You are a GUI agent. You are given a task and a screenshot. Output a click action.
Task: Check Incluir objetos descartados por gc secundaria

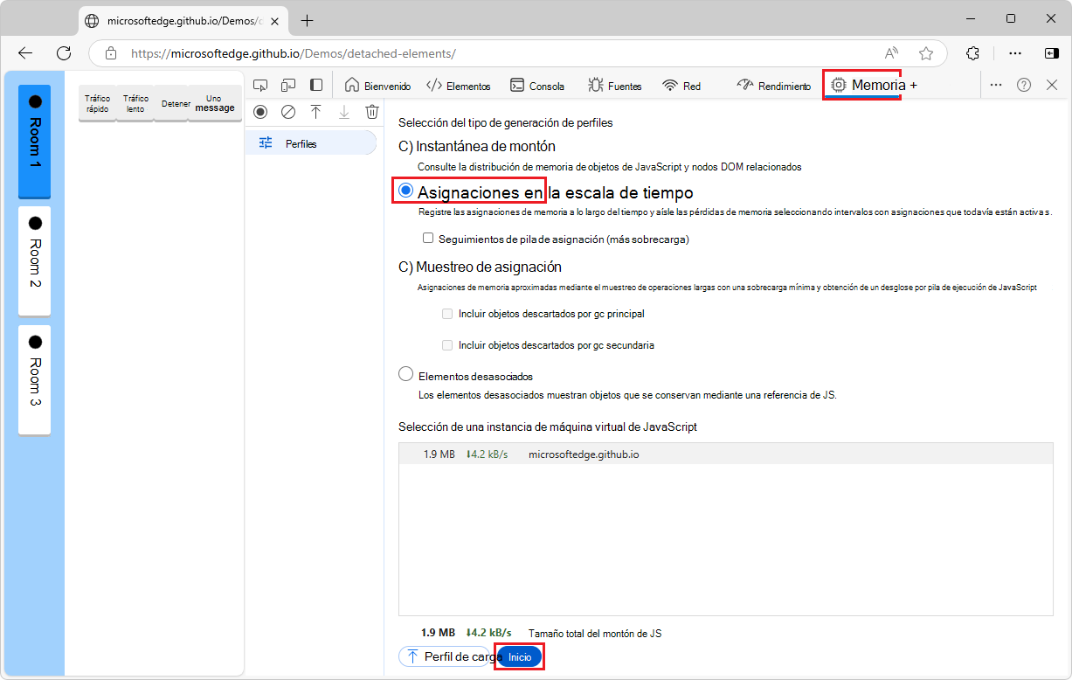coord(447,344)
